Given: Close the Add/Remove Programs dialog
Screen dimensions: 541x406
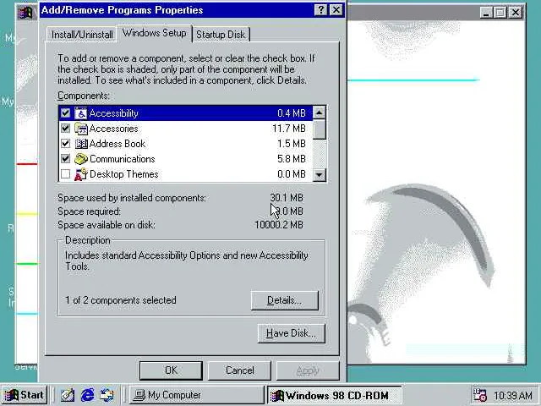Looking at the screenshot, I should [336, 10].
